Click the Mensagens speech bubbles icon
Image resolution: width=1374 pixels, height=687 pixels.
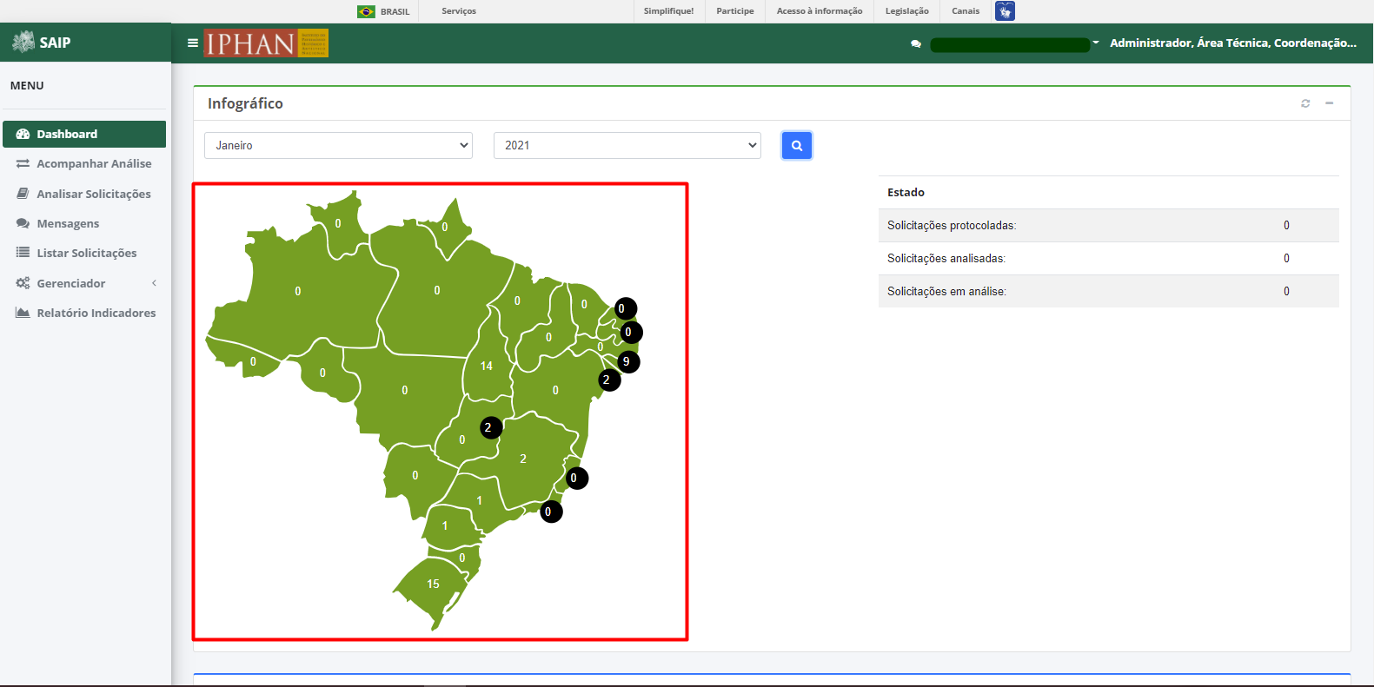click(x=23, y=223)
